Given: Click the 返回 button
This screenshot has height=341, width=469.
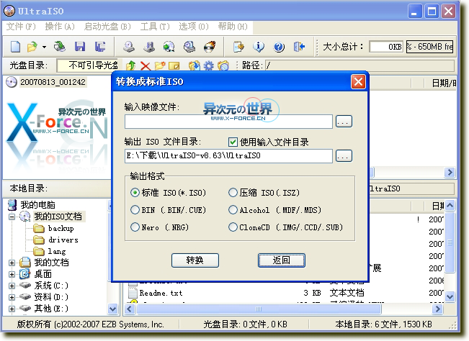Looking at the screenshot, I should coord(282,260).
